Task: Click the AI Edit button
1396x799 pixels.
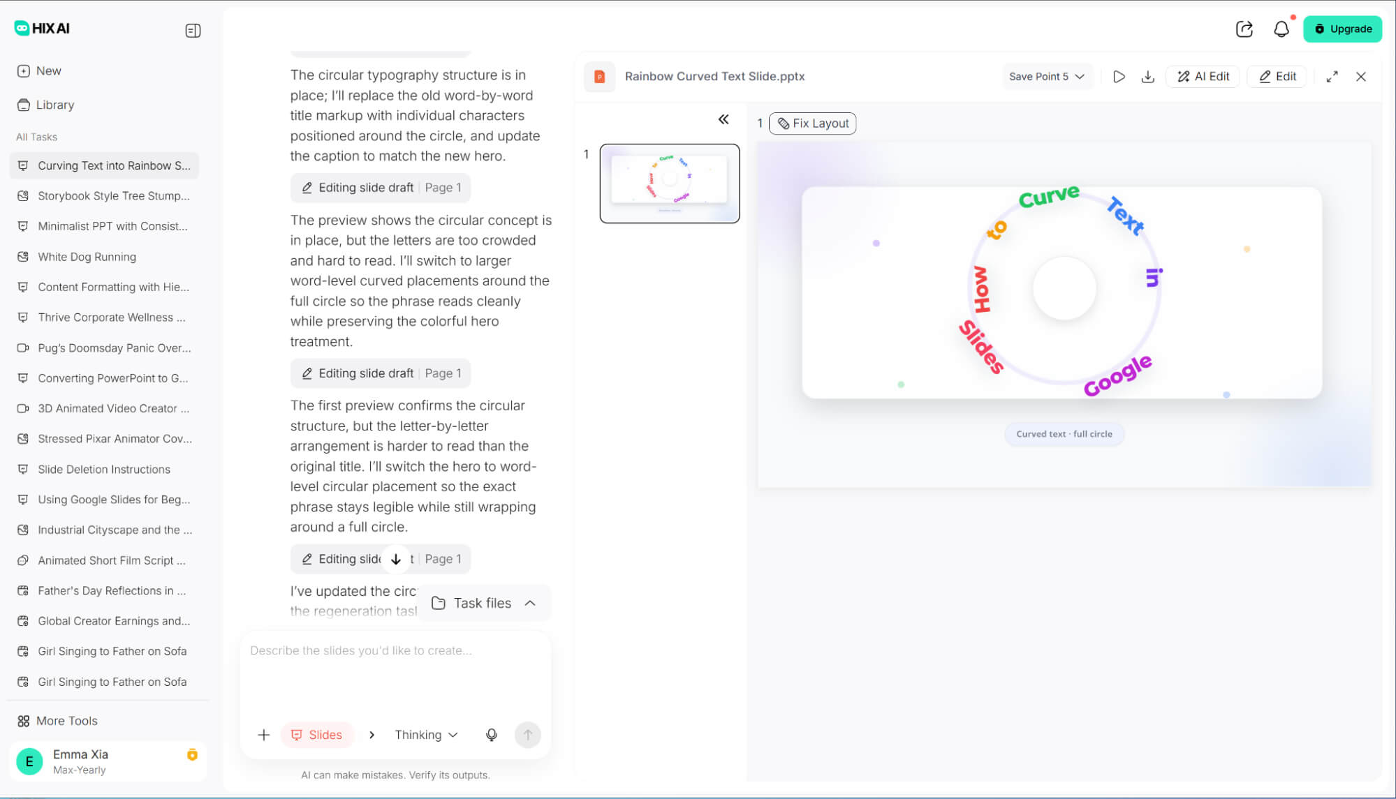Action: pyautogui.click(x=1203, y=77)
